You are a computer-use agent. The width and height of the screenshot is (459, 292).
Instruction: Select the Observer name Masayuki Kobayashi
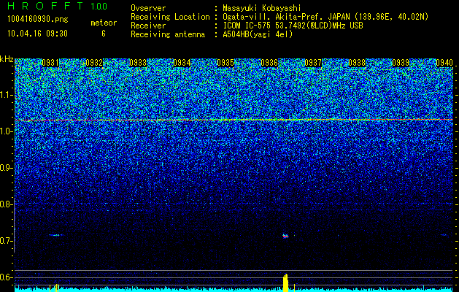(x=262, y=8)
